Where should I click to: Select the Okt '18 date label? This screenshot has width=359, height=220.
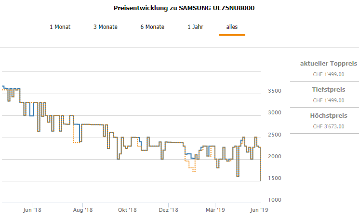tap(127, 210)
